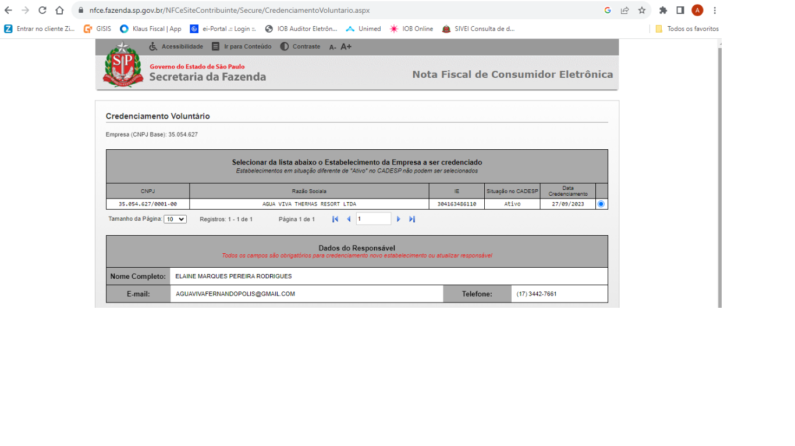Click the Acessibilidade wheelchair icon
Viewport: 795px width, 446px height.
pyautogui.click(x=153, y=46)
